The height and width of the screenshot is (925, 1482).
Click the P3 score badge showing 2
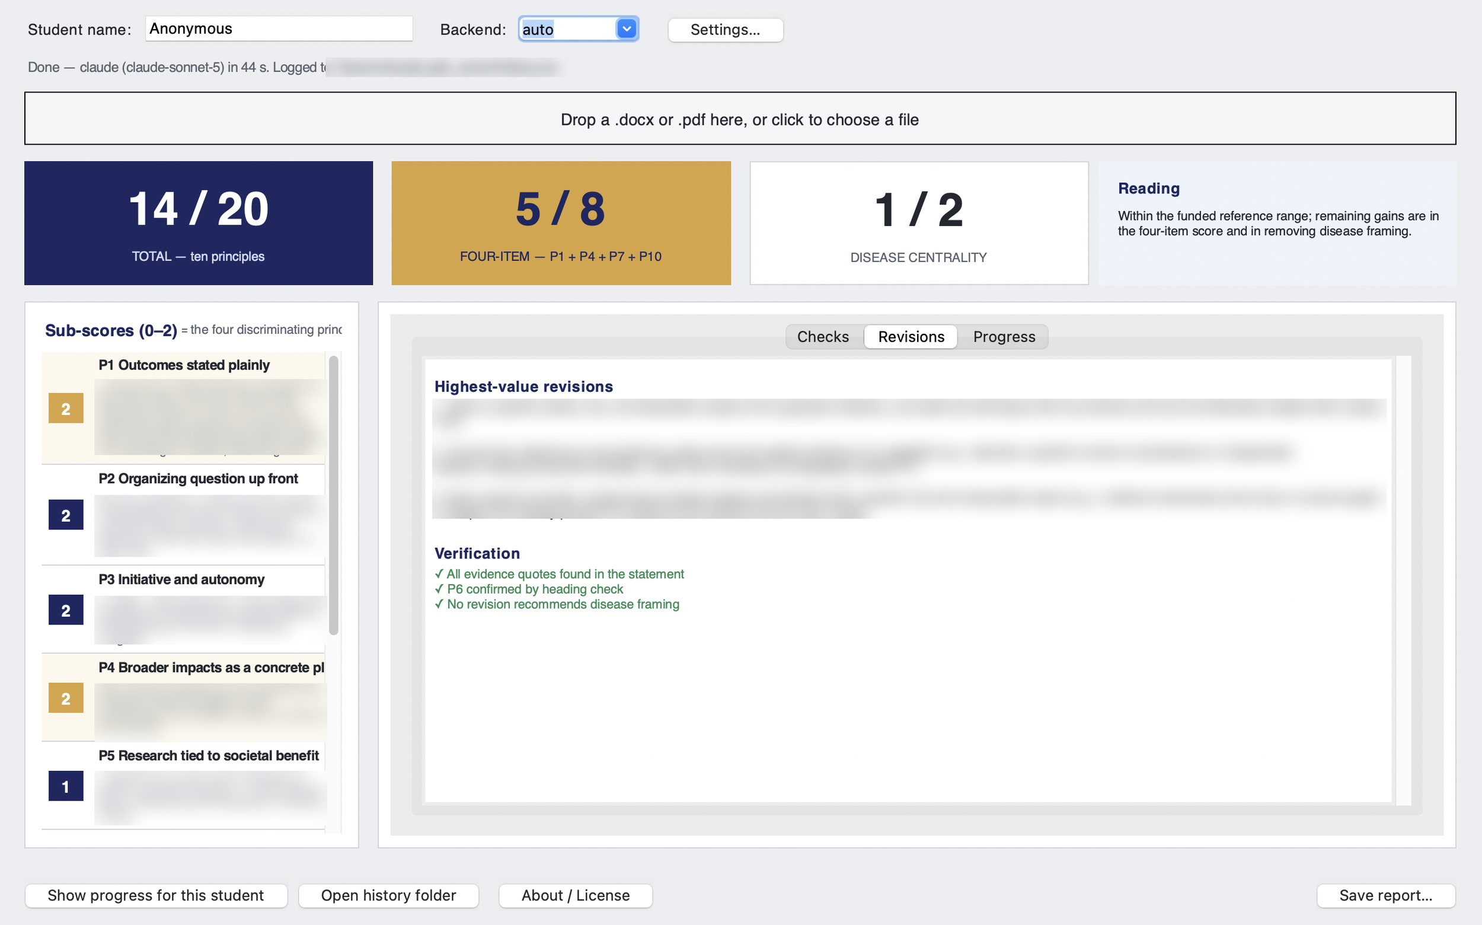pyautogui.click(x=66, y=610)
